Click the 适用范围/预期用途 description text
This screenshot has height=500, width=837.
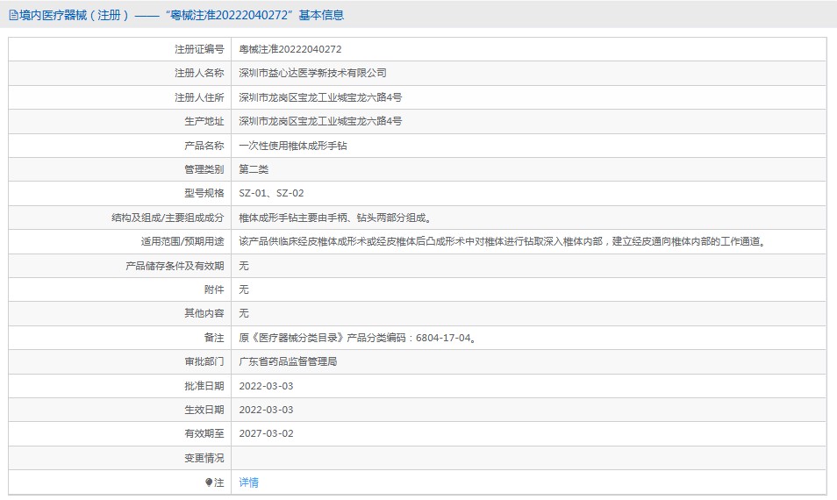(504, 242)
